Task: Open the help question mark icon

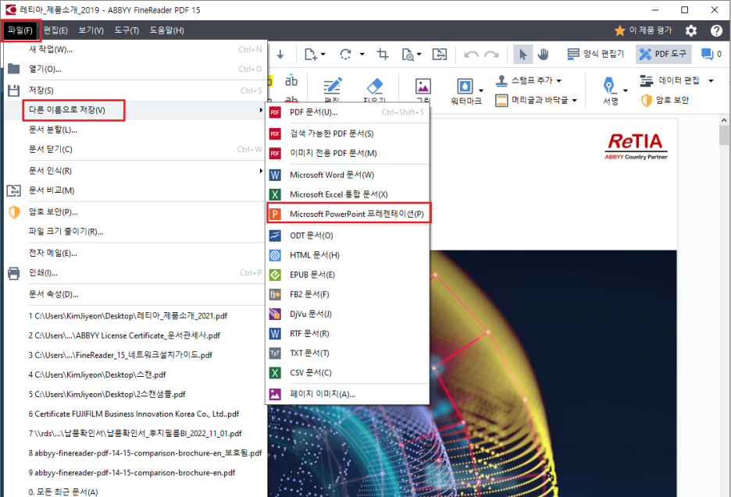Action: (x=716, y=30)
